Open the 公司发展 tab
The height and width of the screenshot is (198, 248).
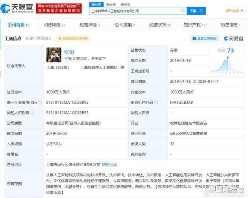tap(125, 25)
